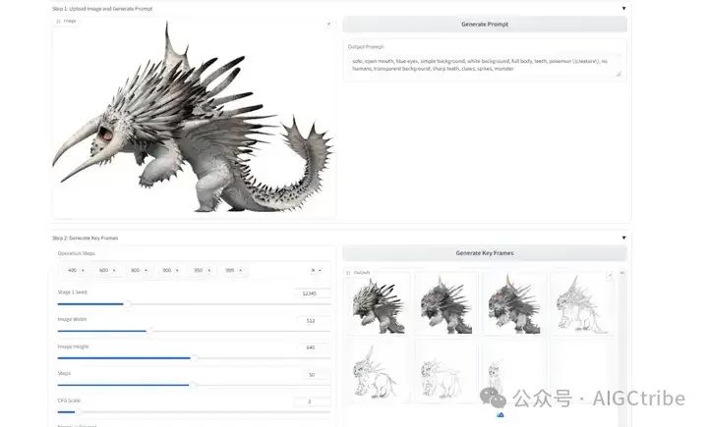The height and width of the screenshot is (427, 708).
Task: Click the gallery share icon below outputs
Action: click(x=501, y=415)
